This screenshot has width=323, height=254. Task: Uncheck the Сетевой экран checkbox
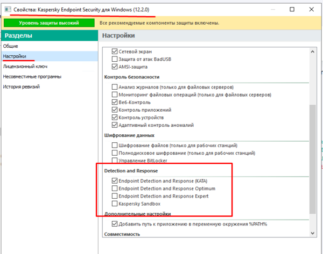(115, 52)
